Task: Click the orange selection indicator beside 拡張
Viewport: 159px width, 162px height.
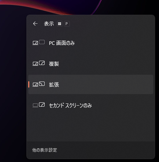Action: (x=29, y=84)
